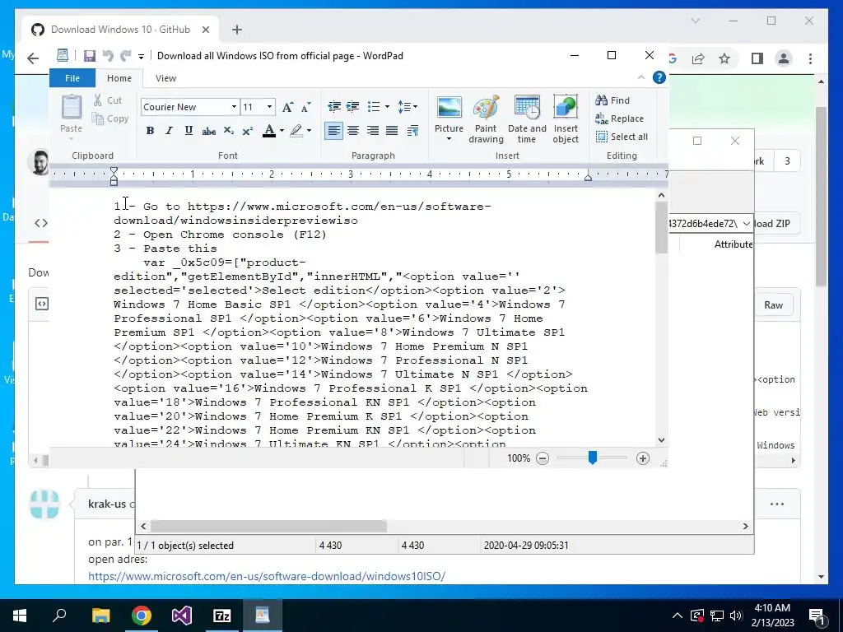Click the Increase indent icon
Image resolution: width=843 pixels, height=632 pixels.
pos(352,106)
